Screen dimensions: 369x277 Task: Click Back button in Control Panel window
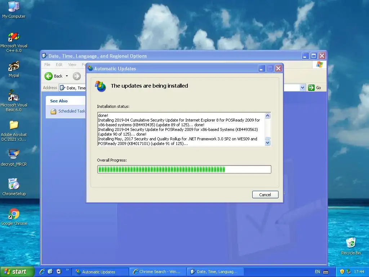point(54,76)
